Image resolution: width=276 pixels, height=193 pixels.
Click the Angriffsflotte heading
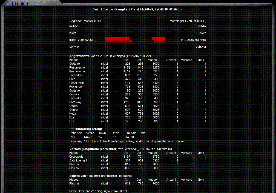point(79,56)
